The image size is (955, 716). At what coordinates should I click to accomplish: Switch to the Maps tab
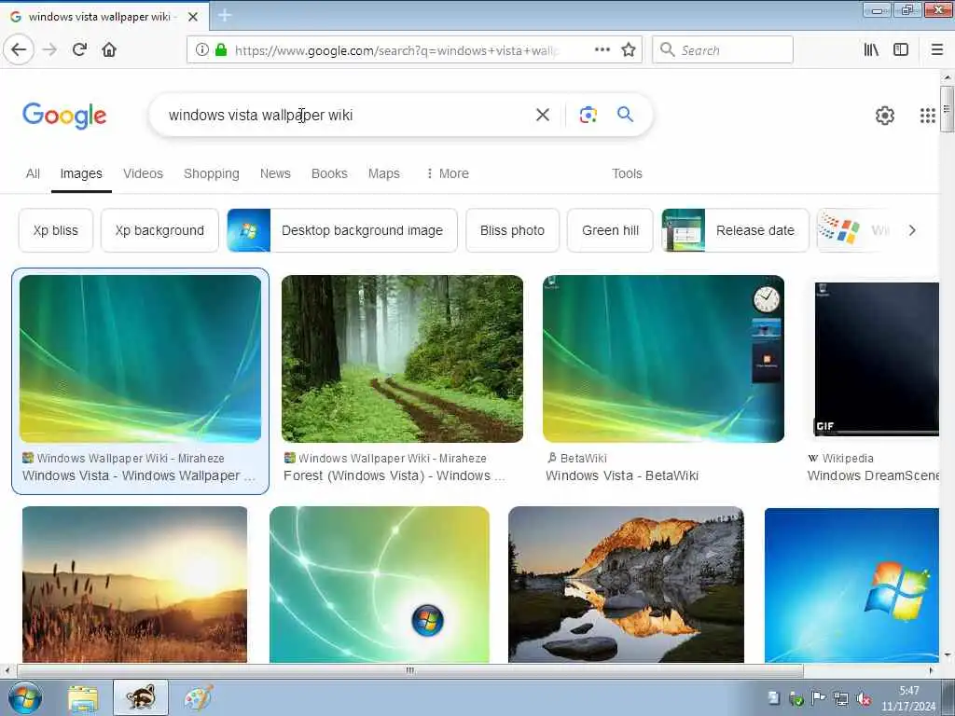pyautogui.click(x=383, y=173)
